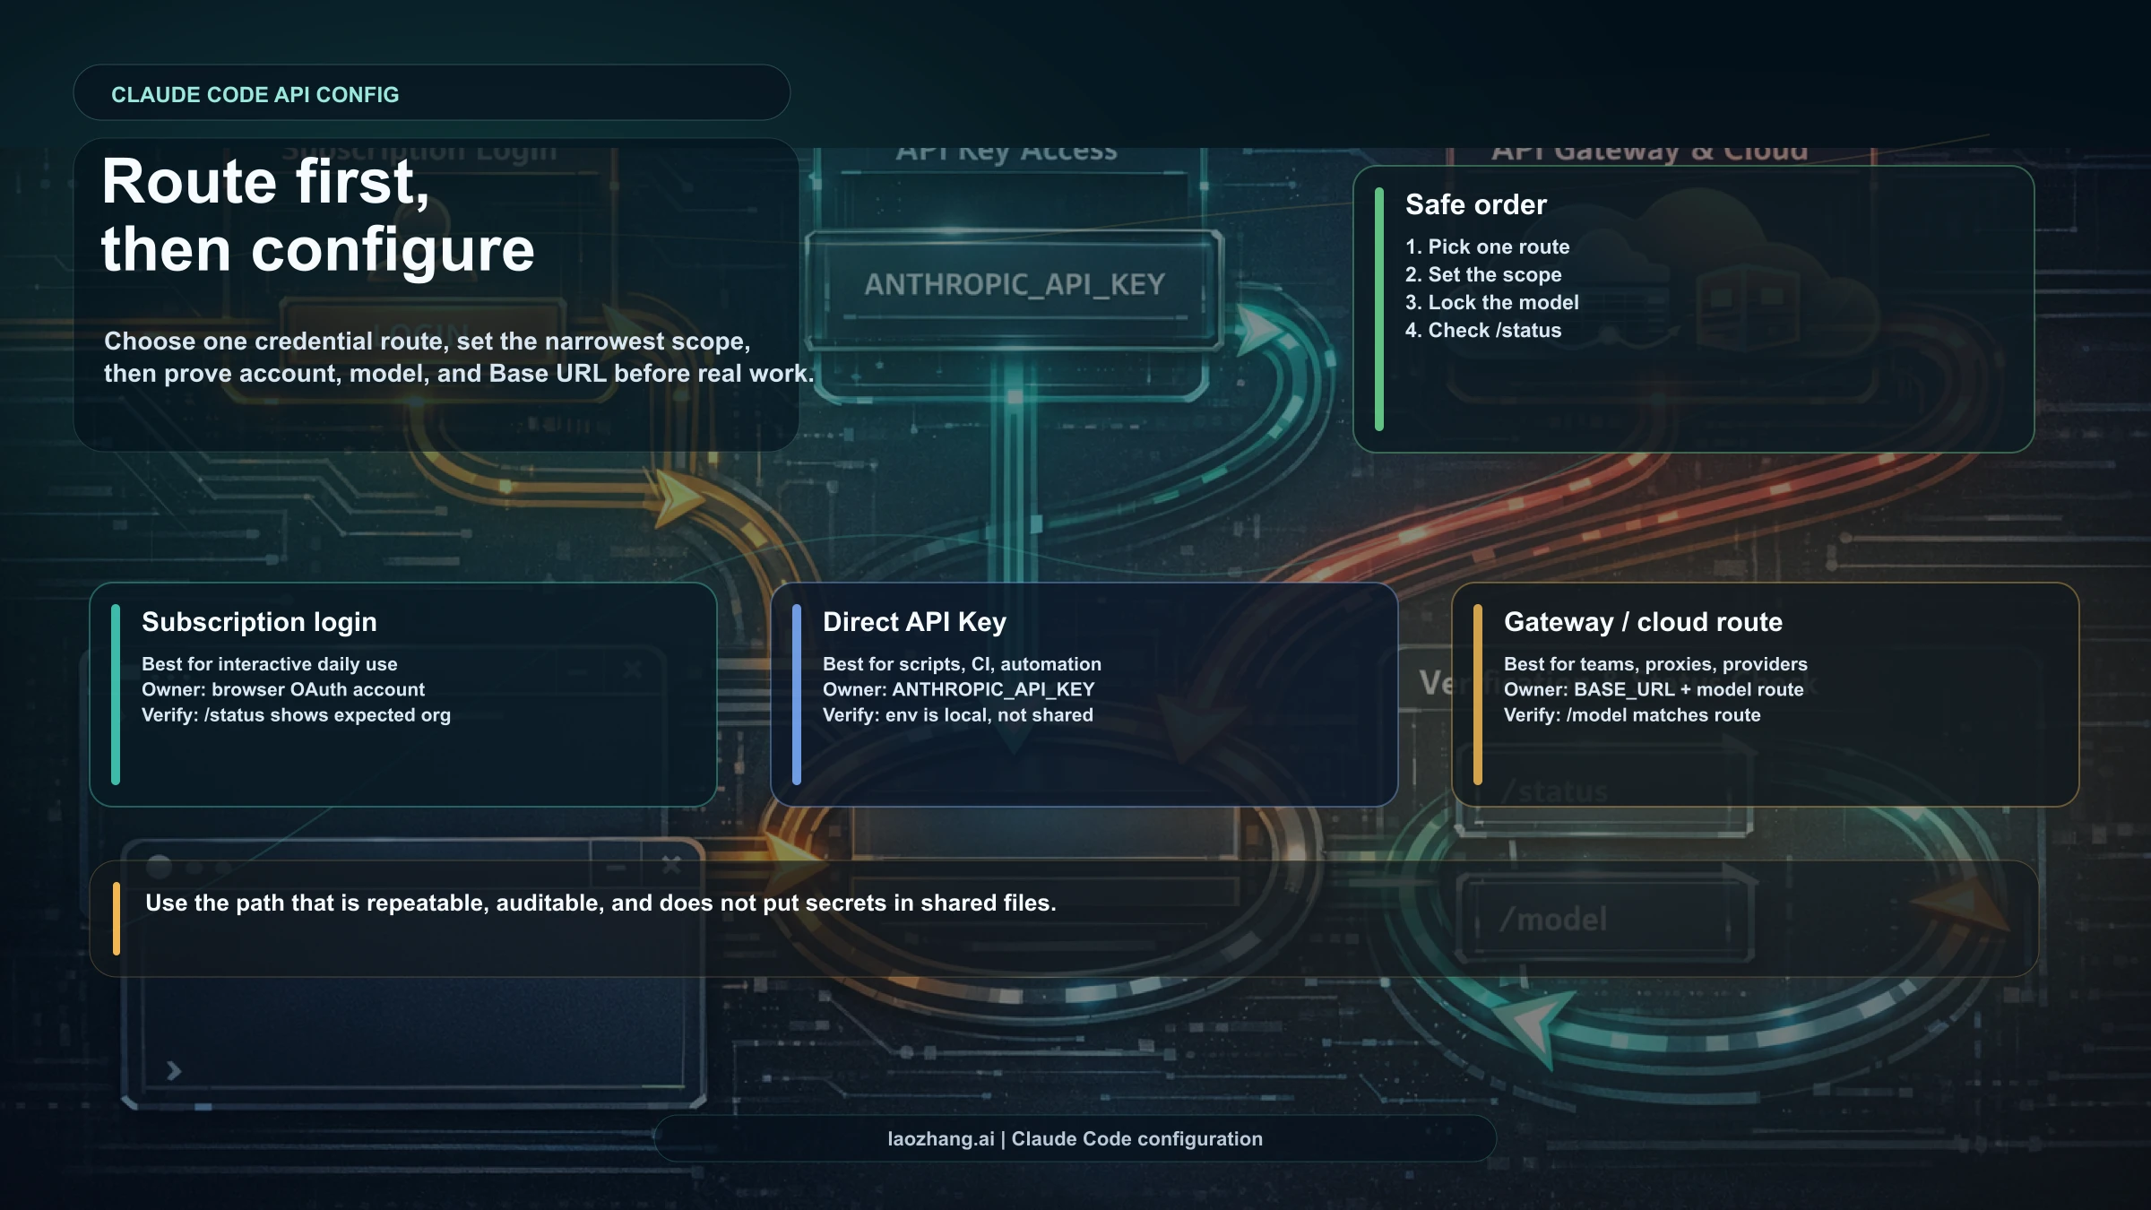Select the /status endpoint badge
Screen dimensions: 2151x1210
(1555, 789)
